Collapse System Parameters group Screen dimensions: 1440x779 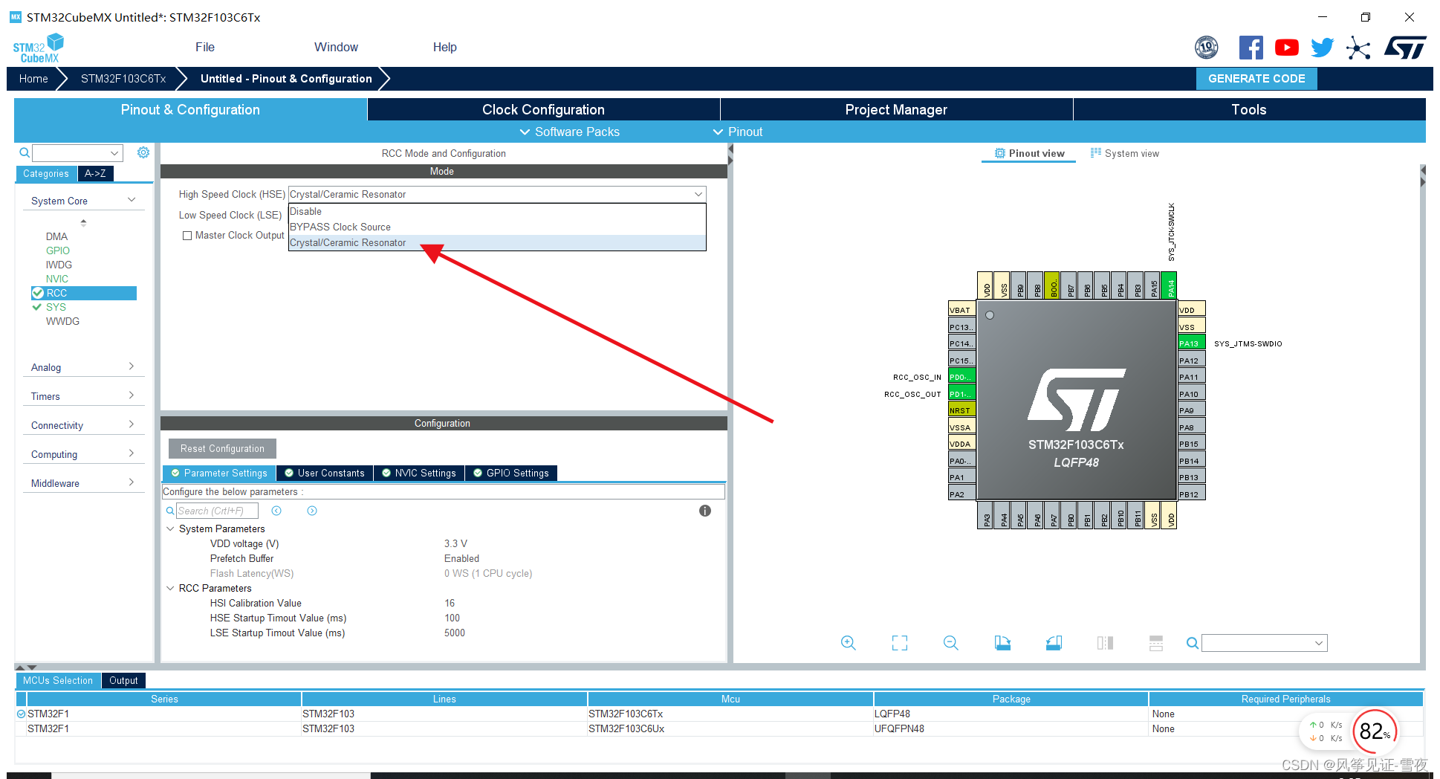pyautogui.click(x=170, y=529)
